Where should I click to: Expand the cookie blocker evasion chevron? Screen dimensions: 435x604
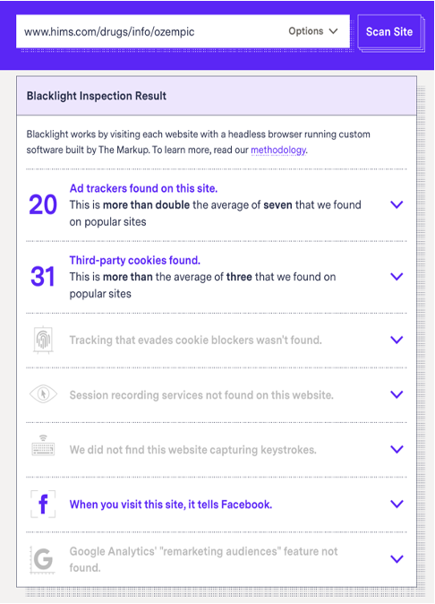pyautogui.click(x=397, y=340)
